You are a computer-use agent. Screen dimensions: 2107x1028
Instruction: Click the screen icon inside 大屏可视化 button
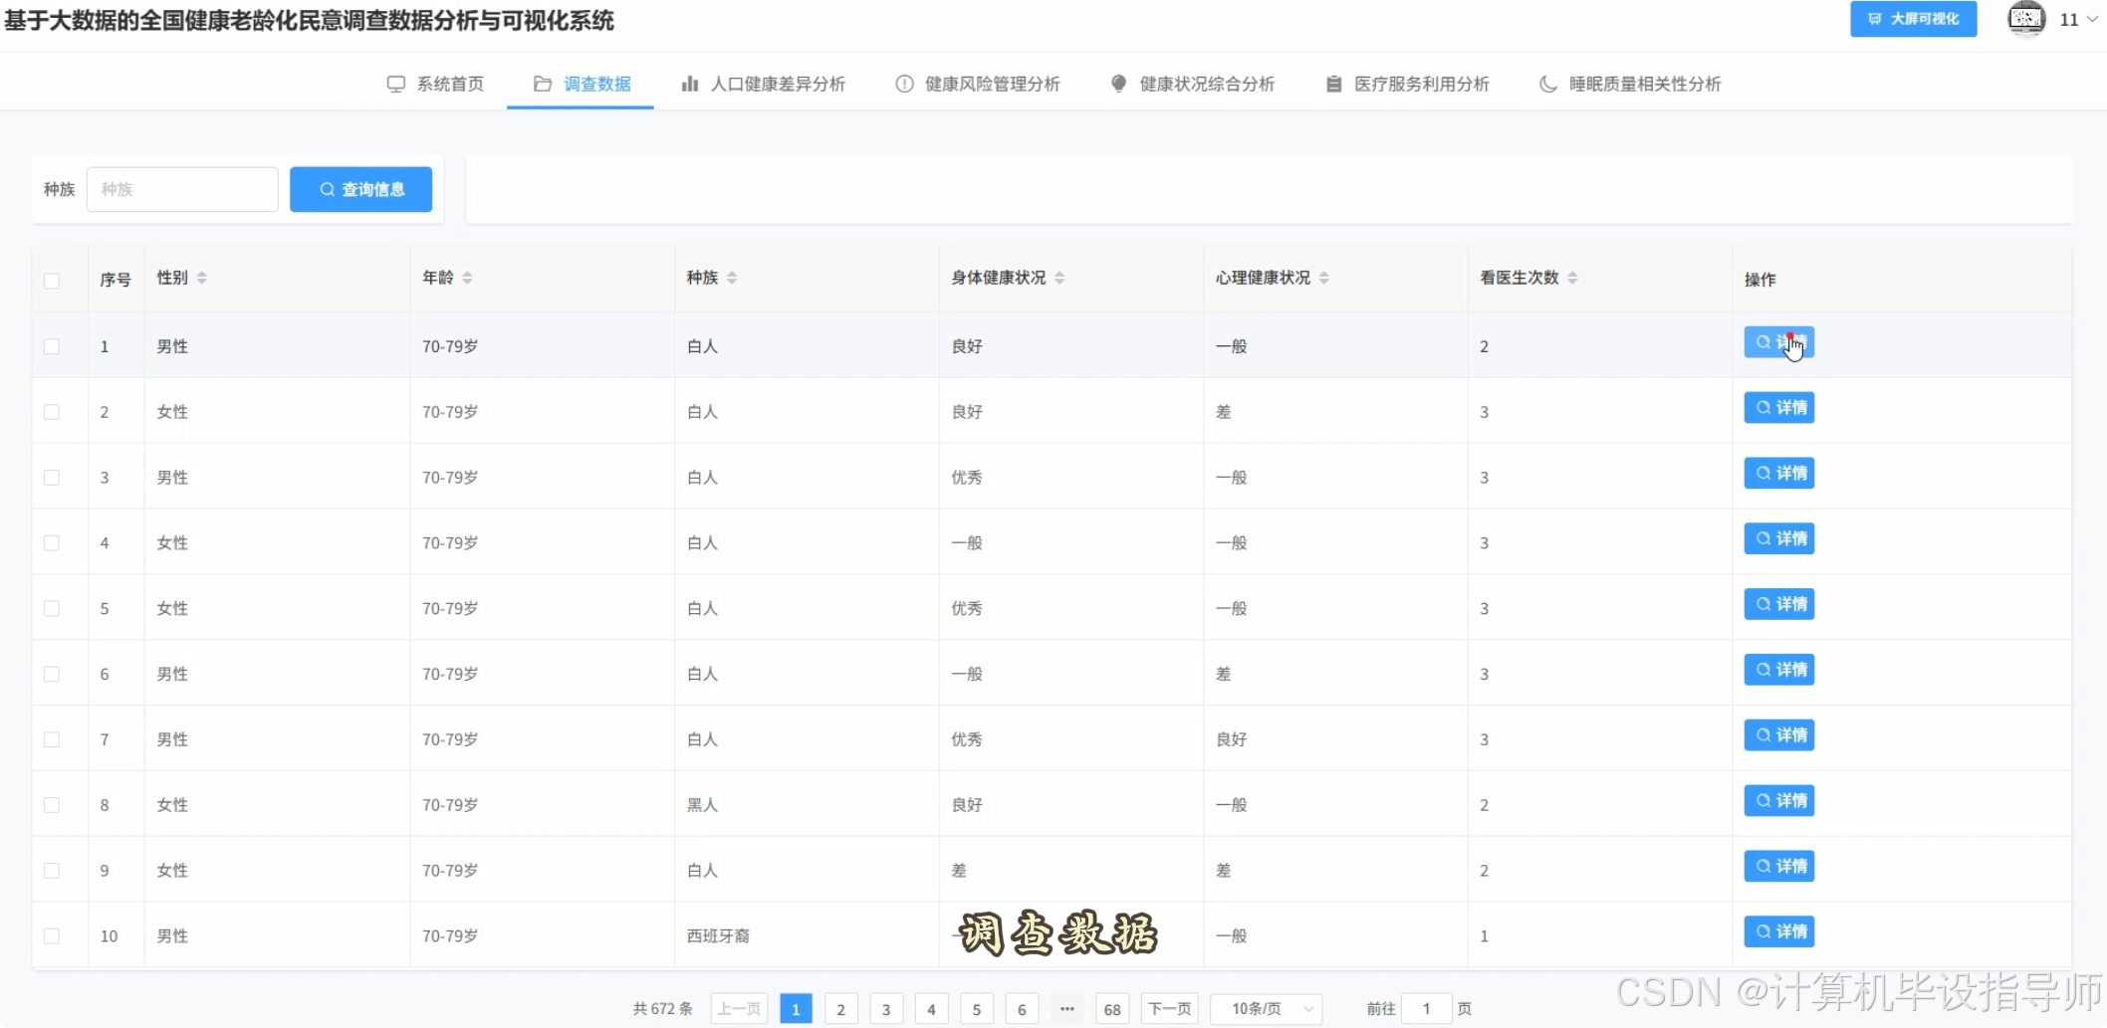click(x=1876, y=19)
